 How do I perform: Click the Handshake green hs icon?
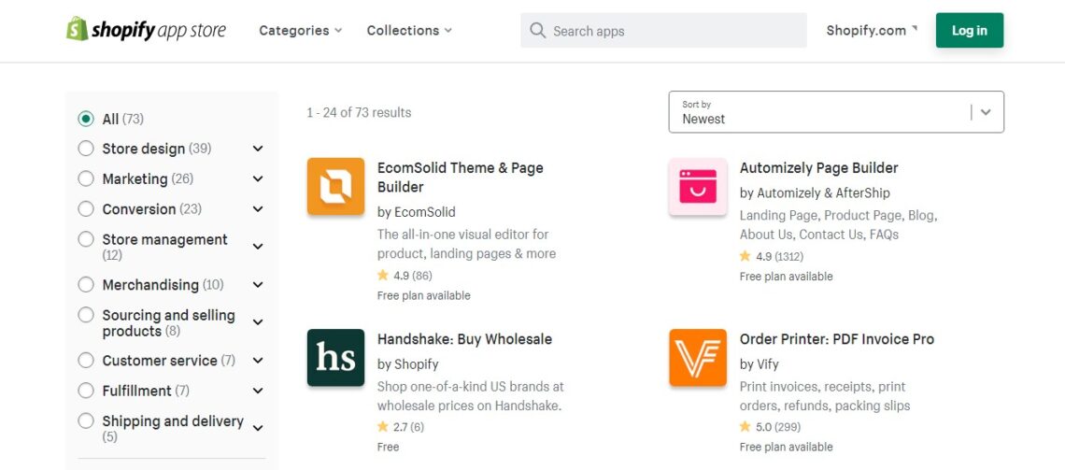click(335, 358)
